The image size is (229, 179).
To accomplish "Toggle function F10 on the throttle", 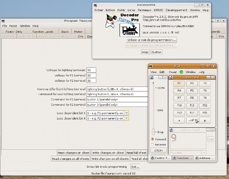I will (179, 106).
